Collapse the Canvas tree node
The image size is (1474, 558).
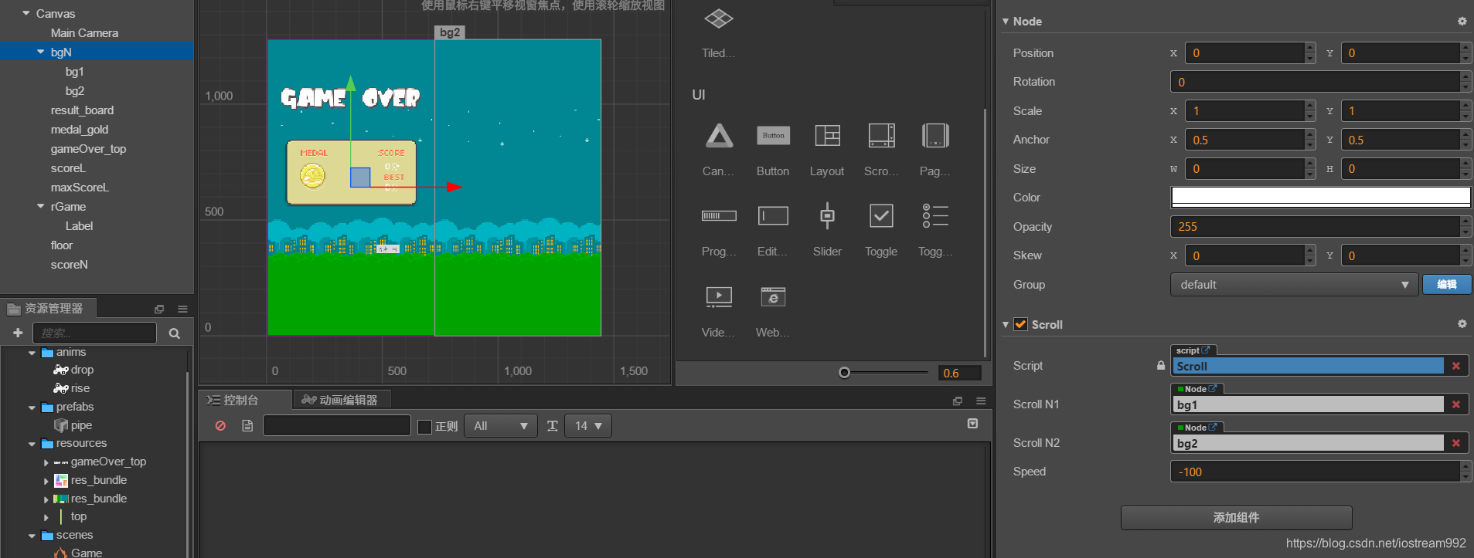tap(26, 13)
